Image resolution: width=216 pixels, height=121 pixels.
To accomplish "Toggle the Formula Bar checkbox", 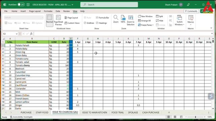I will (97, 17).
